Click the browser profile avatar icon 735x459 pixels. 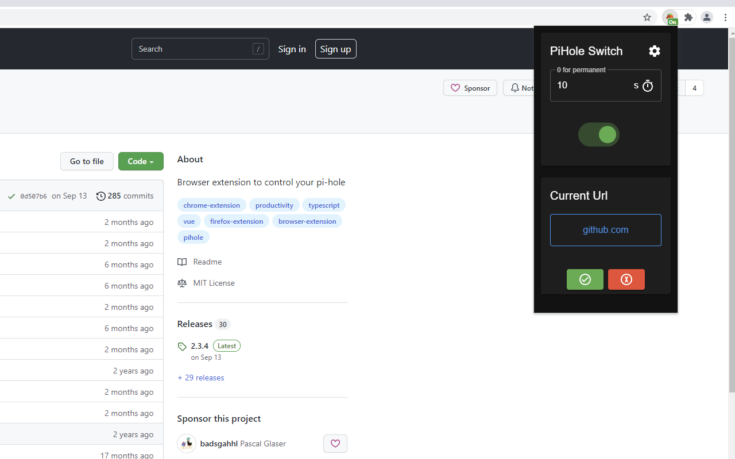706,17
